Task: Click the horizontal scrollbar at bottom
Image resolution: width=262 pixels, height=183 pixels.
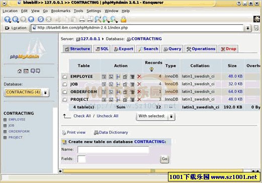Action: click(x=153, y=171)
